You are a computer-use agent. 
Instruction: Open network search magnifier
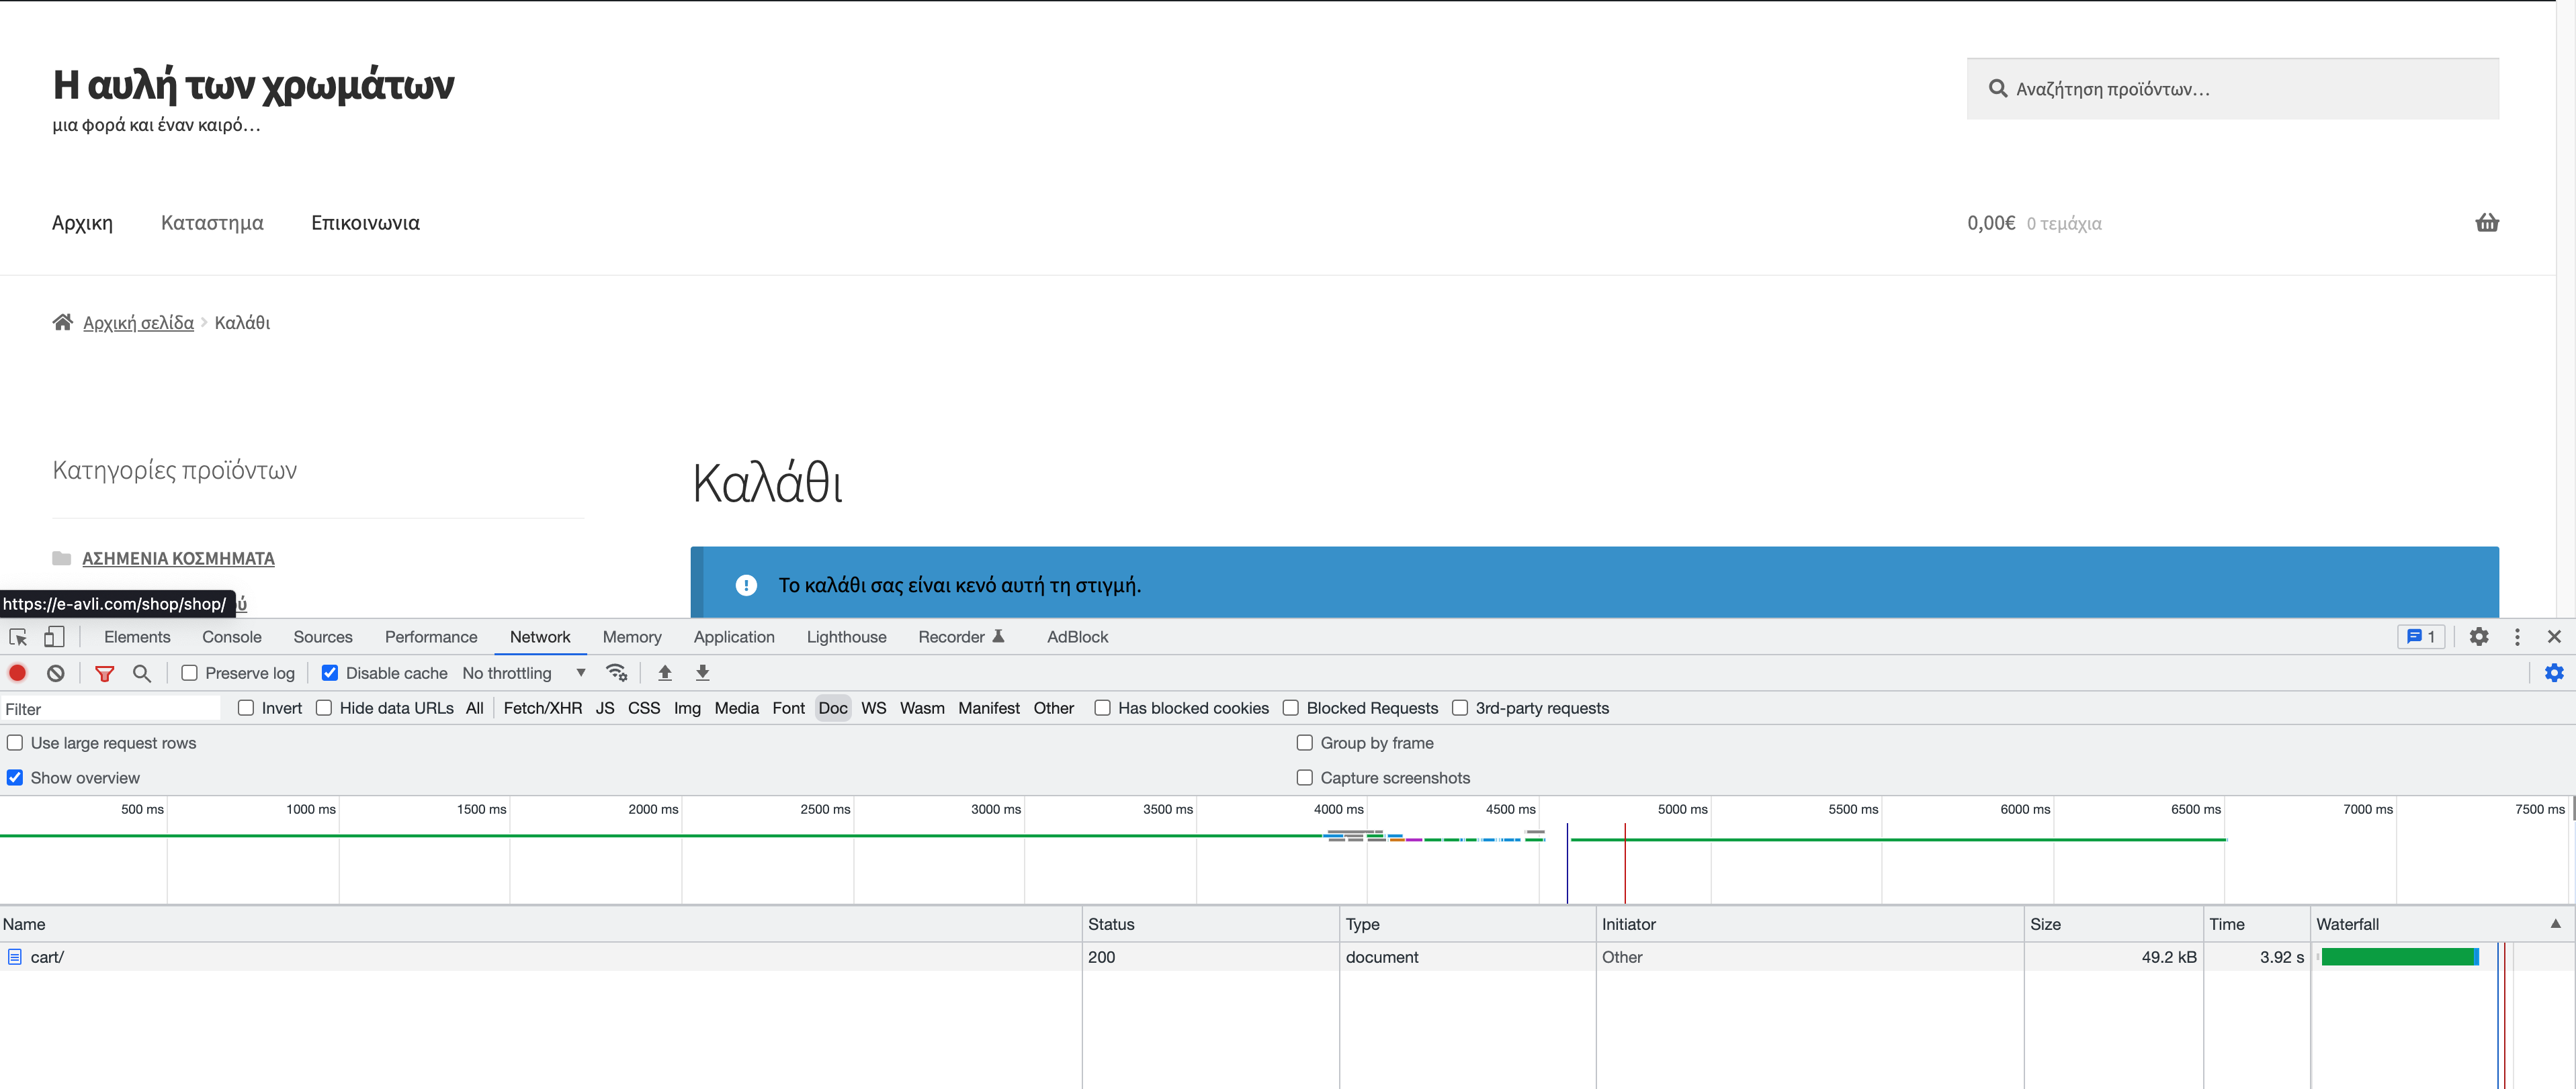point(142,672)
